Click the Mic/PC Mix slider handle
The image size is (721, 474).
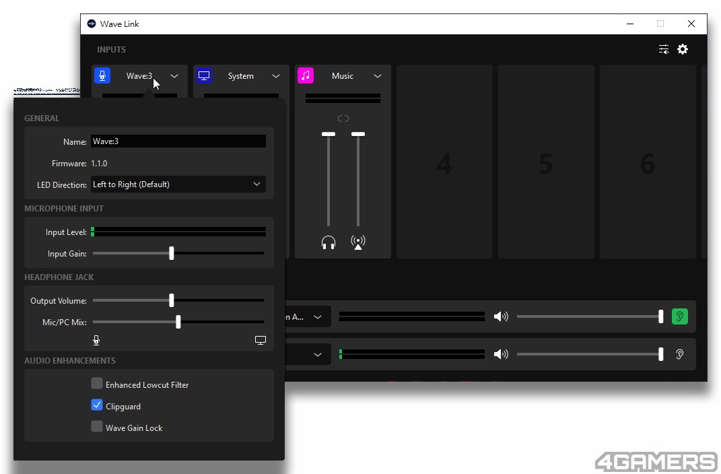click(178, 322)
